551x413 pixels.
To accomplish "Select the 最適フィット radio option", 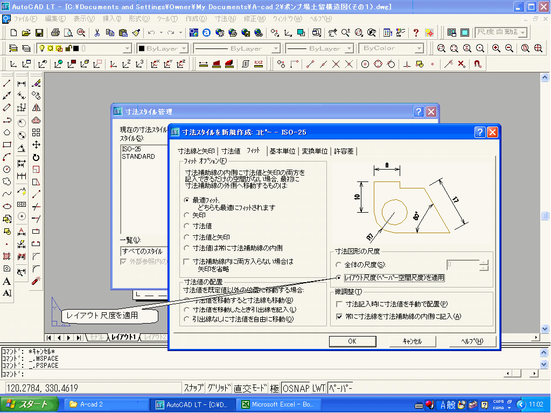I will 186,200.
